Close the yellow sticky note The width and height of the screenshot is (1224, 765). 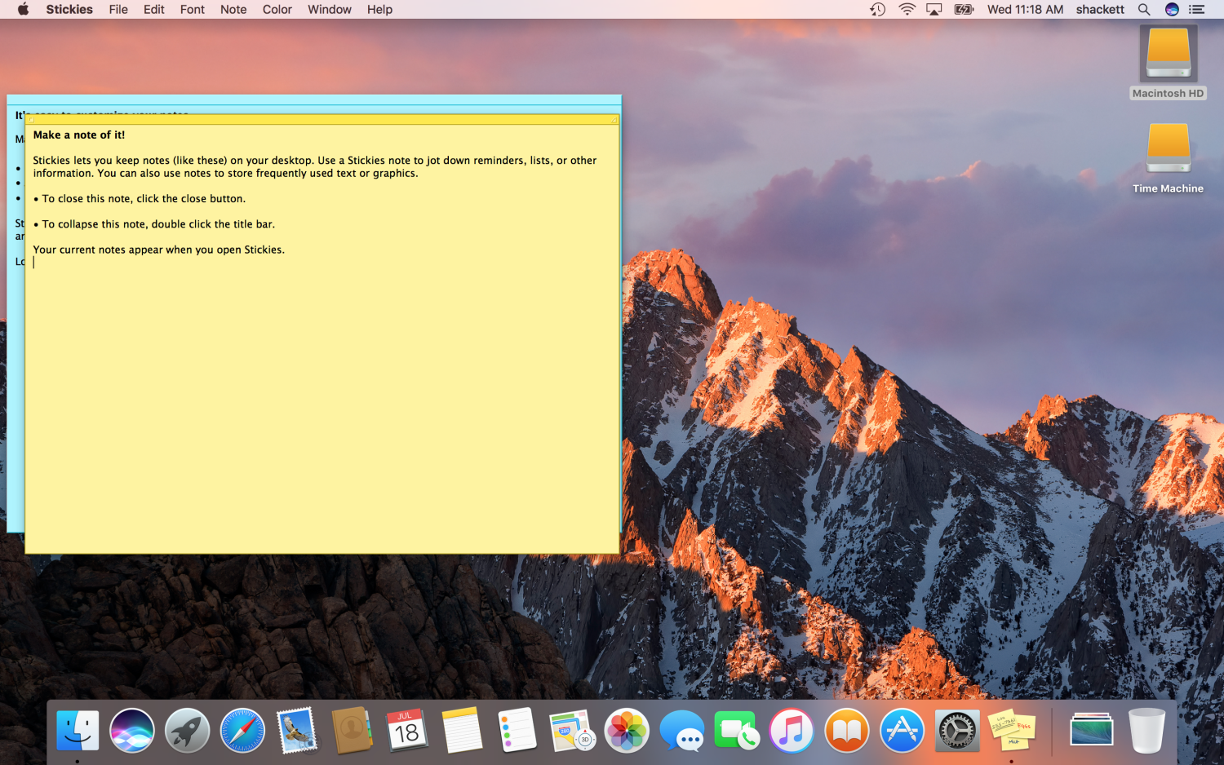32,119
